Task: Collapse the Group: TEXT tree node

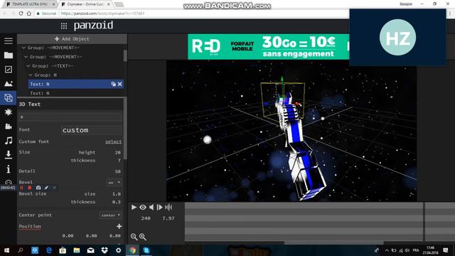Action: [x=28, y=66]
